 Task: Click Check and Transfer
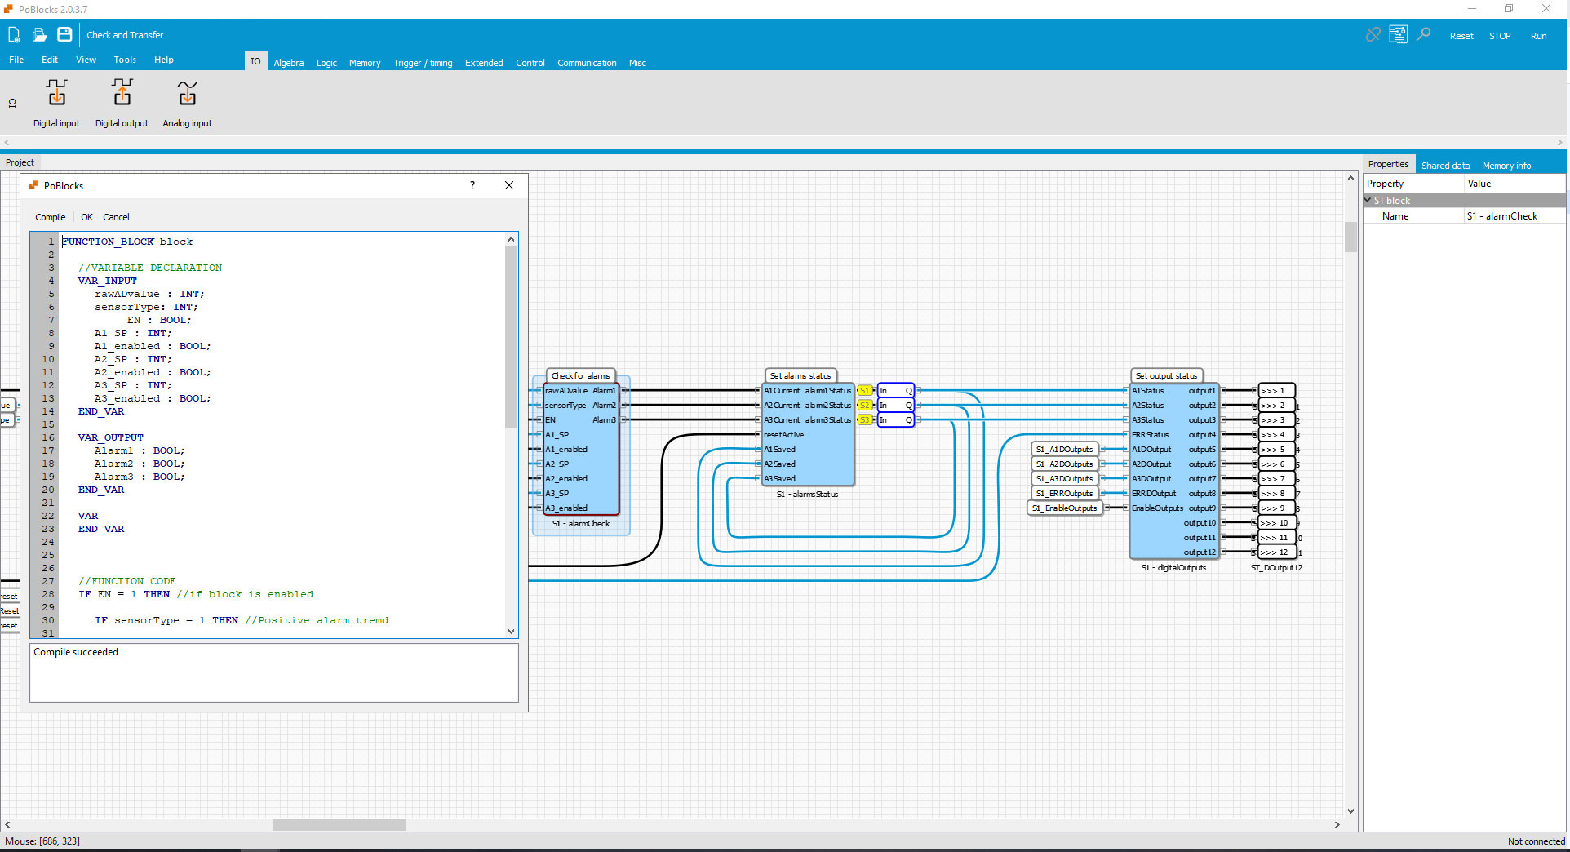point(125,35)
